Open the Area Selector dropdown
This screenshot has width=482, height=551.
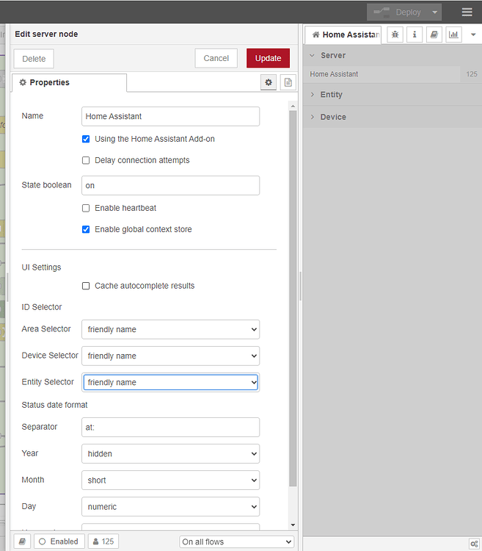(170, 330)
